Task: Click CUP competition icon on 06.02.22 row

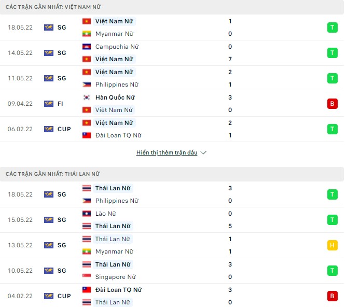Action: click(x=49, y=129)
